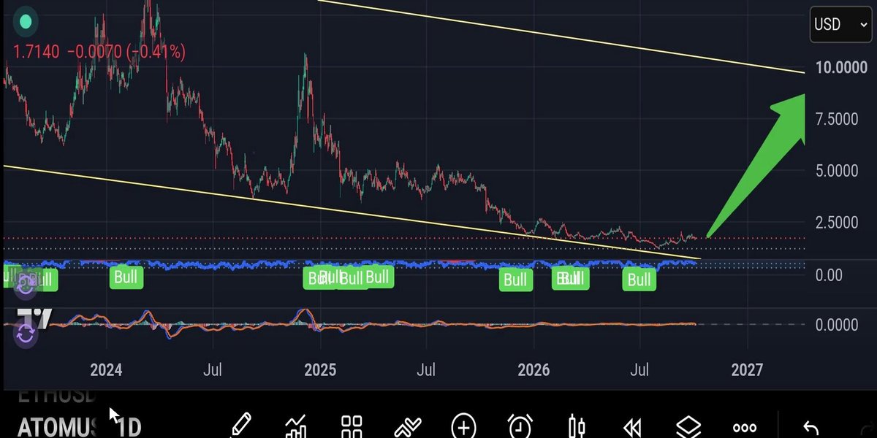Click the 5.0000 price axis label
This screenshot has width=877, height=438.
click(x=838, y=171)
